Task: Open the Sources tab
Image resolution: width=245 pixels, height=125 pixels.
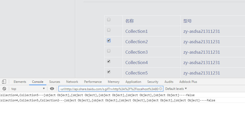Action: click(55, 82)
